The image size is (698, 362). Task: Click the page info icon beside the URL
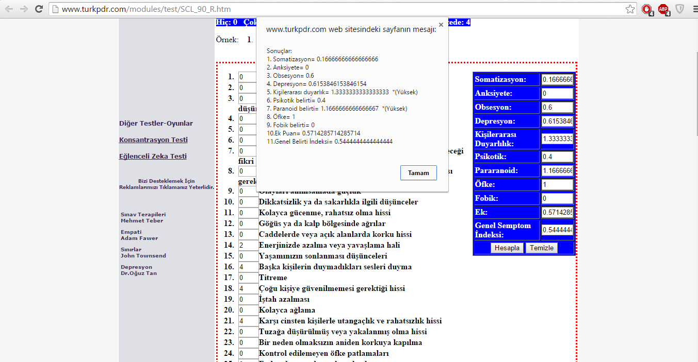(x=56, y=9)
